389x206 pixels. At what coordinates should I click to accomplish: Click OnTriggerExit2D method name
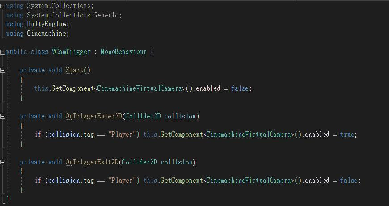click(92, 162)
